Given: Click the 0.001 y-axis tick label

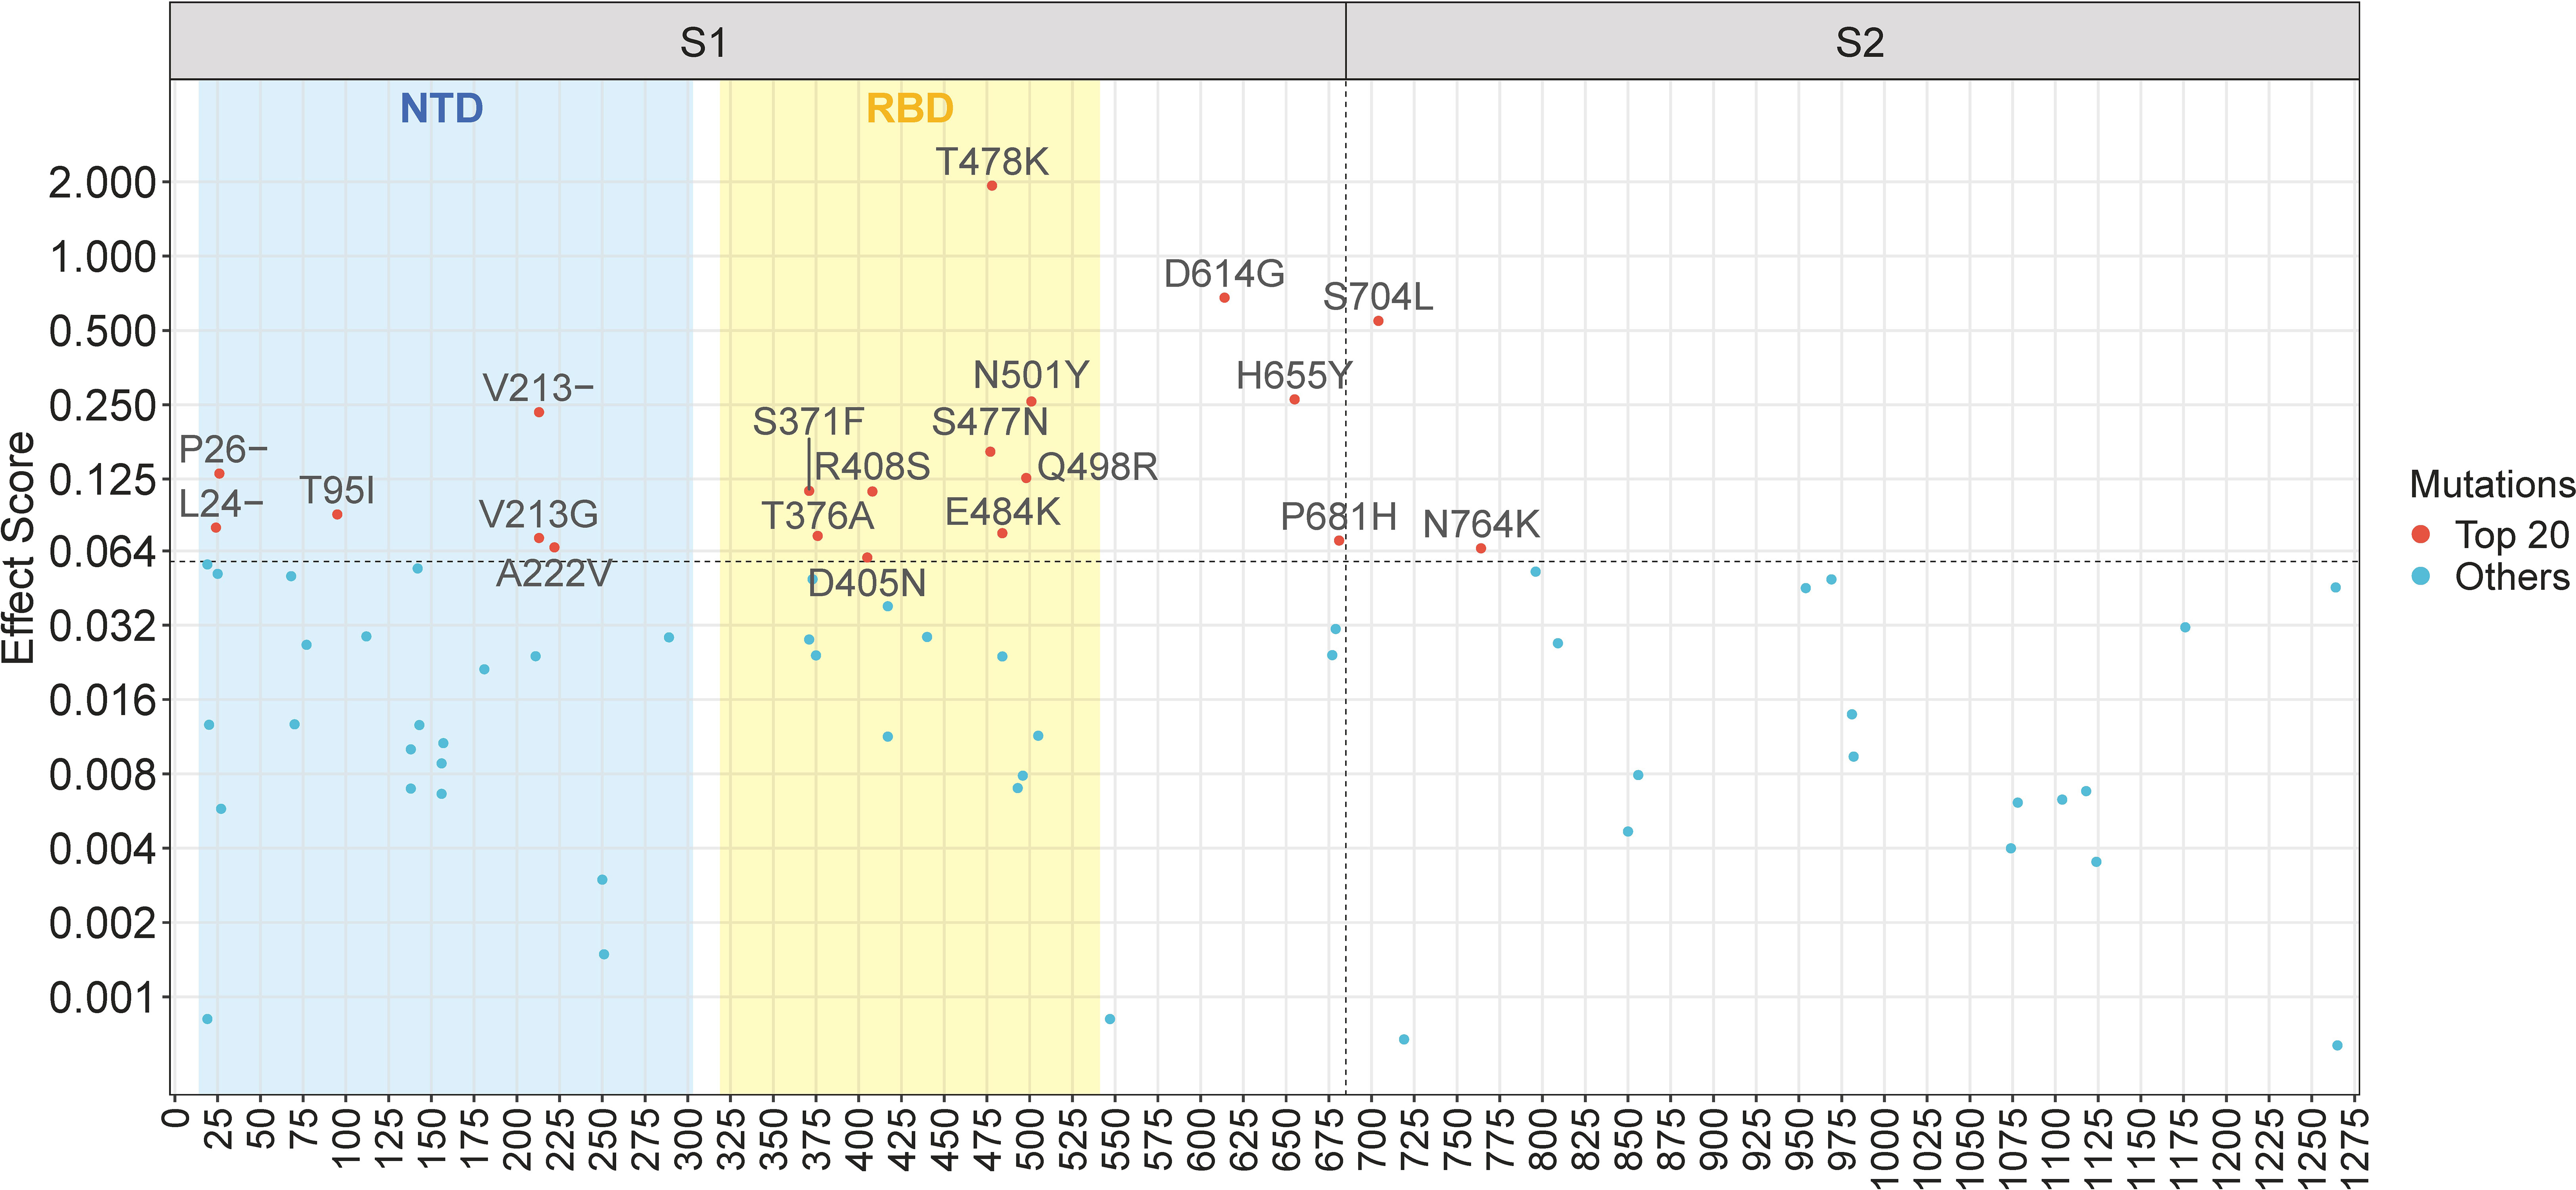Looking at the screenshot, I should 103,997.
